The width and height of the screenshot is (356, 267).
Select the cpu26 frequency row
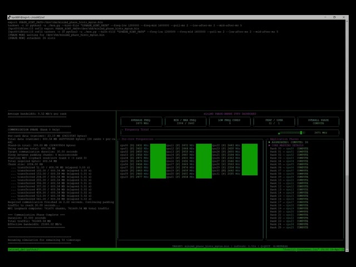(x=226, y=158)
